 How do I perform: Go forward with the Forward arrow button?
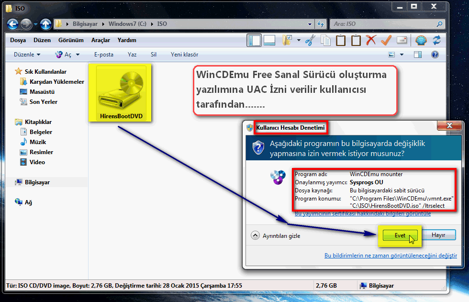click(x=26, y=24)
